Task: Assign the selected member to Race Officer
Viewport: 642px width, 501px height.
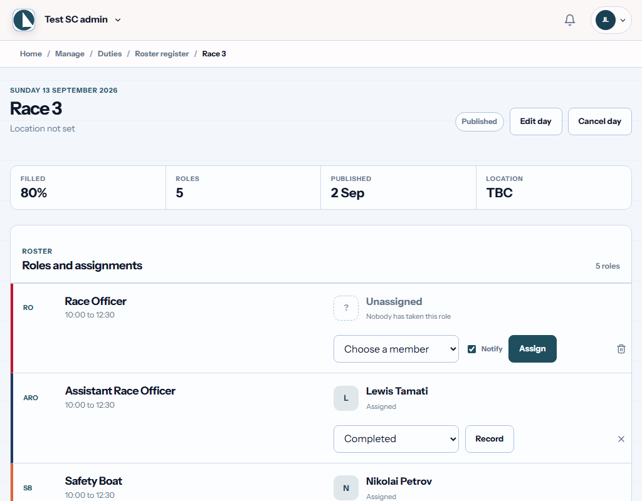Action: [x=532, y=349]
